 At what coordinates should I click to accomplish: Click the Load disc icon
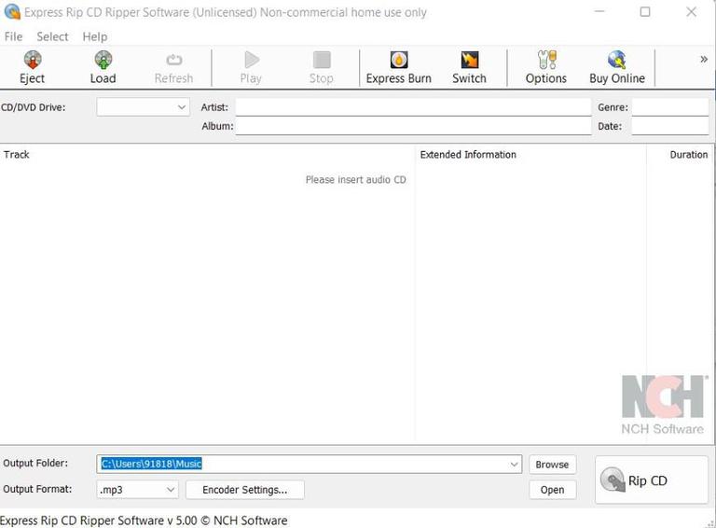click(103, 60)
